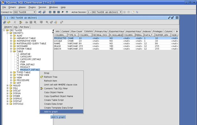Viewport: 197px width, 125px height.
Task: Click the first icon in the session toolbar
Action: click(x=5, y=22)
